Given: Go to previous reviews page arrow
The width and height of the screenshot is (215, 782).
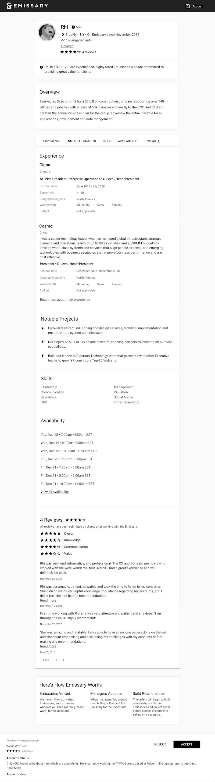Looking at the screenshot, I should pos(57,660).
